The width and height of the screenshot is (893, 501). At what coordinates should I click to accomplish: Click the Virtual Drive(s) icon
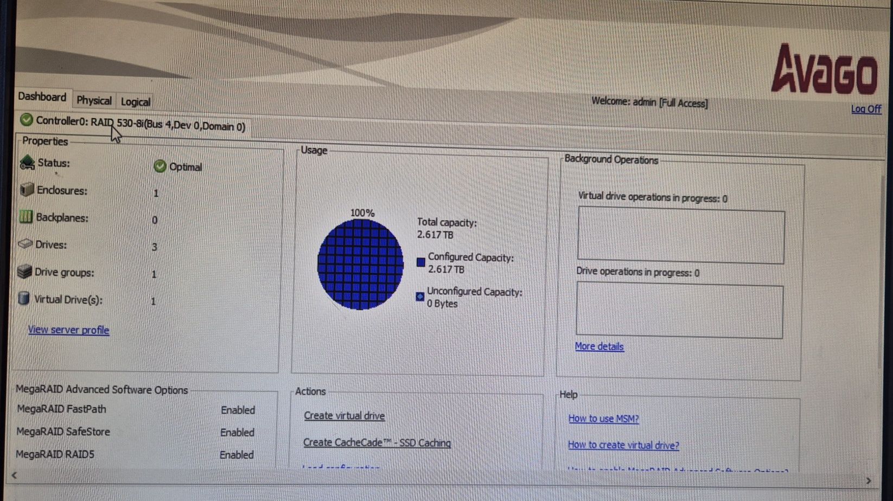coord(24,299)
